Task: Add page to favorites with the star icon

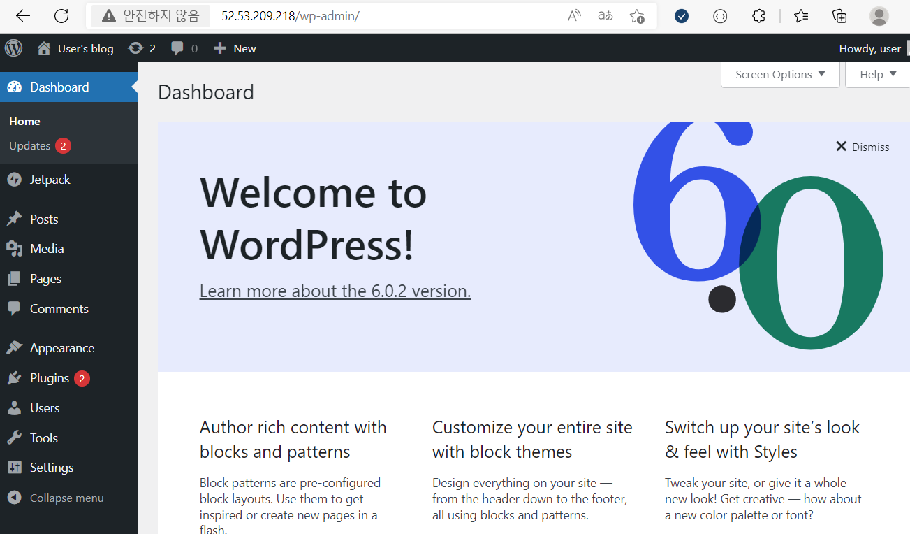Action: [637, 16]
